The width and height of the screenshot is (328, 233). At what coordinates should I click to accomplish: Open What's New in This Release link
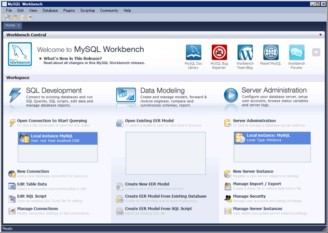72,58
